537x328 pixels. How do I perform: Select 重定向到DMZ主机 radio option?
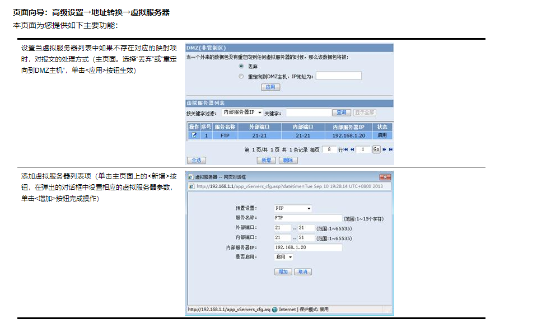pyautogui.click(x=241, y=76)
